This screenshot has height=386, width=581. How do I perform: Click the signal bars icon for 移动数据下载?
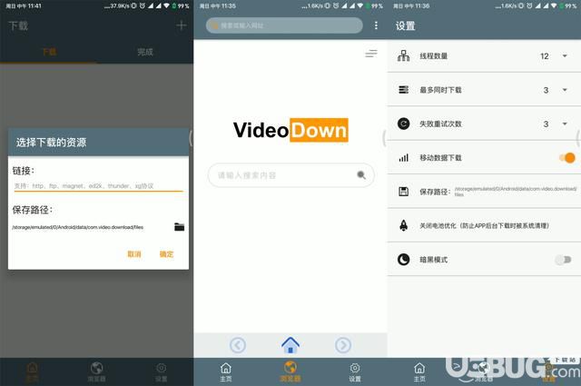pos(403,158)
